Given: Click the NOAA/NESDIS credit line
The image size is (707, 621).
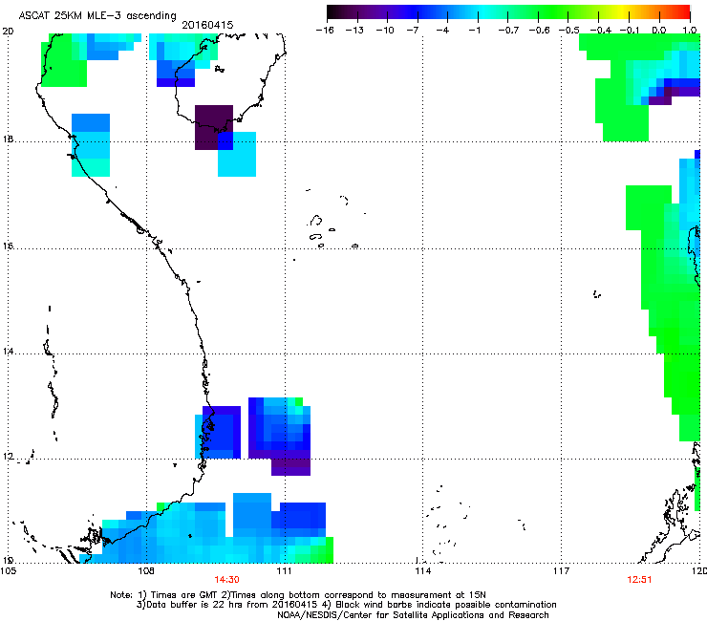Looking at the screenshot, I should [x=413, y=614].
